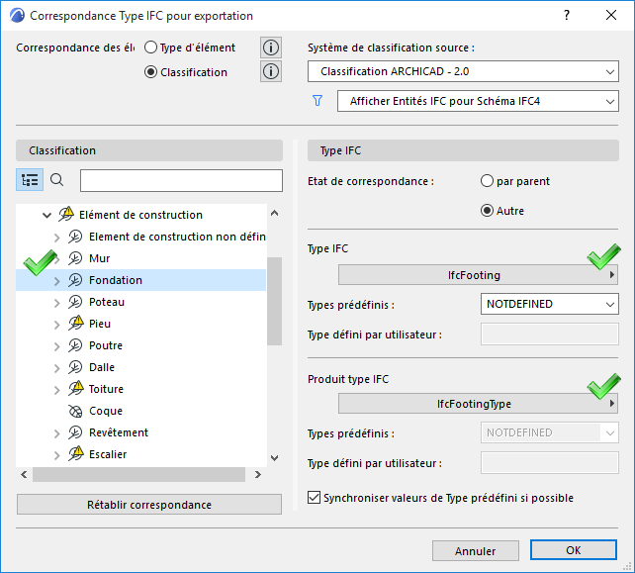Click info icon next to Type d'élément

tap(270, 48)
